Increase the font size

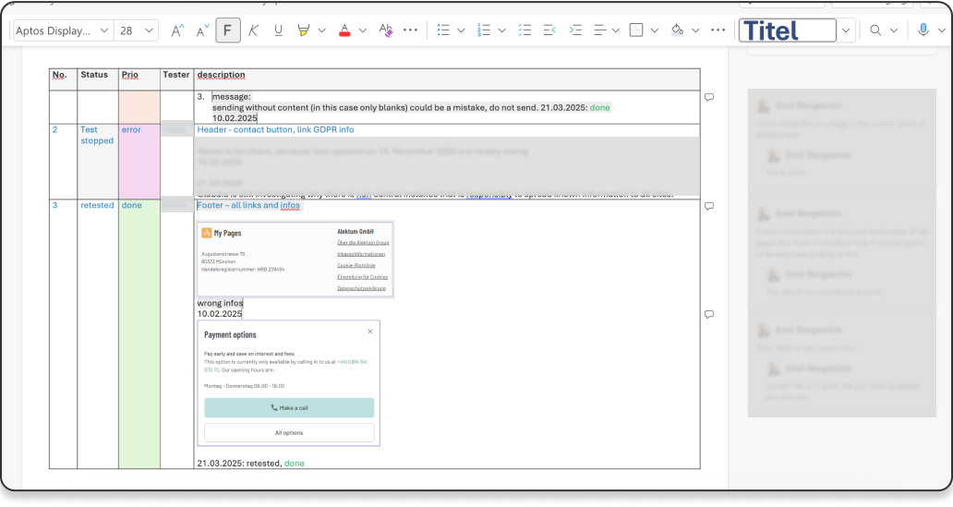pyautogui.click(x=177, y=30)
